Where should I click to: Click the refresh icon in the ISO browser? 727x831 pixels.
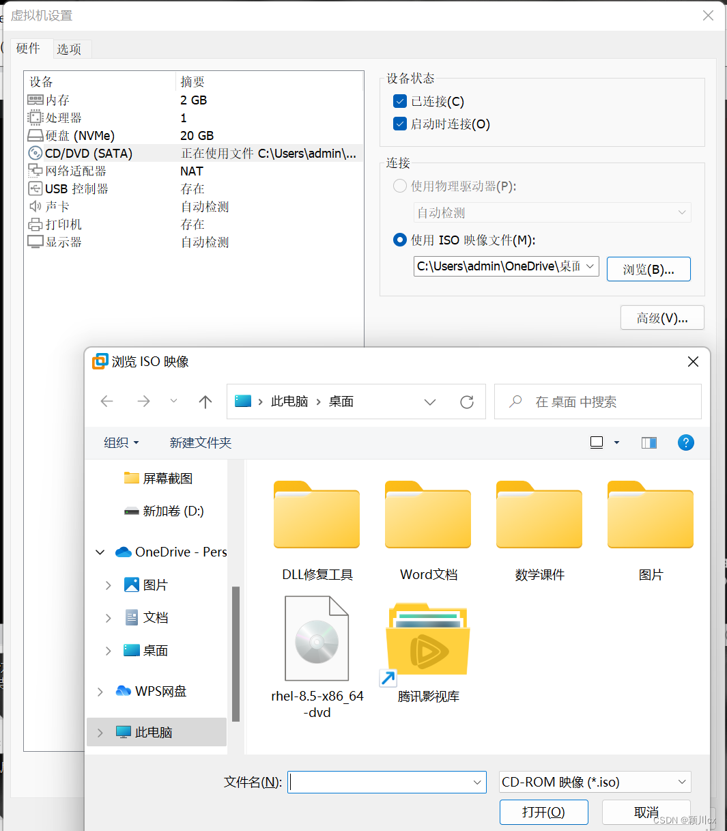[x=467, y=402]
